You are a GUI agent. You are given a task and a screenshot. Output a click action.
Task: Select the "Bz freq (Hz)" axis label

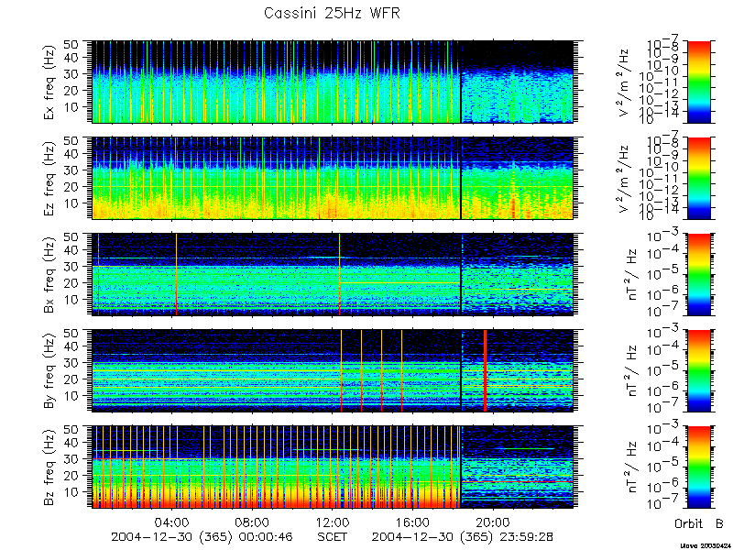[49, 467]
